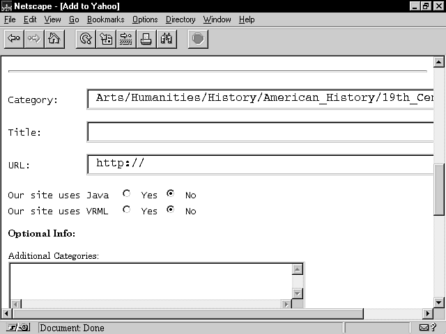Click the page vertical scrollbar down arrow

[x=438, y=303]
